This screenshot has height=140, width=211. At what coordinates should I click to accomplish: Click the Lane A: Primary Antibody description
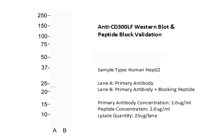126,83
